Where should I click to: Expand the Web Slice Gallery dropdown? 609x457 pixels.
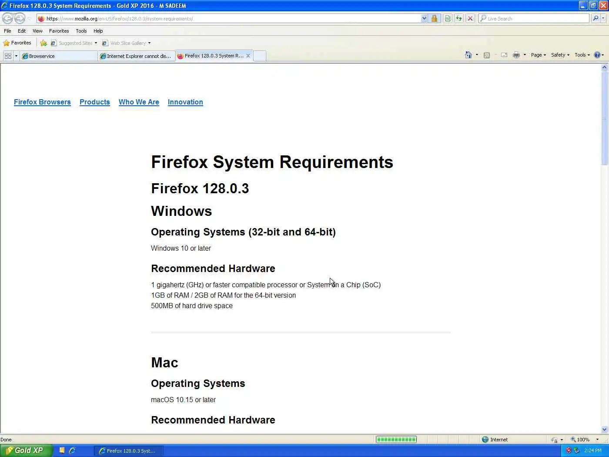(x=149, y=43)
